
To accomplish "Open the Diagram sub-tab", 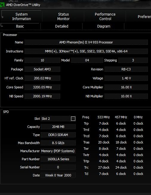I will (x=104, y=26).
